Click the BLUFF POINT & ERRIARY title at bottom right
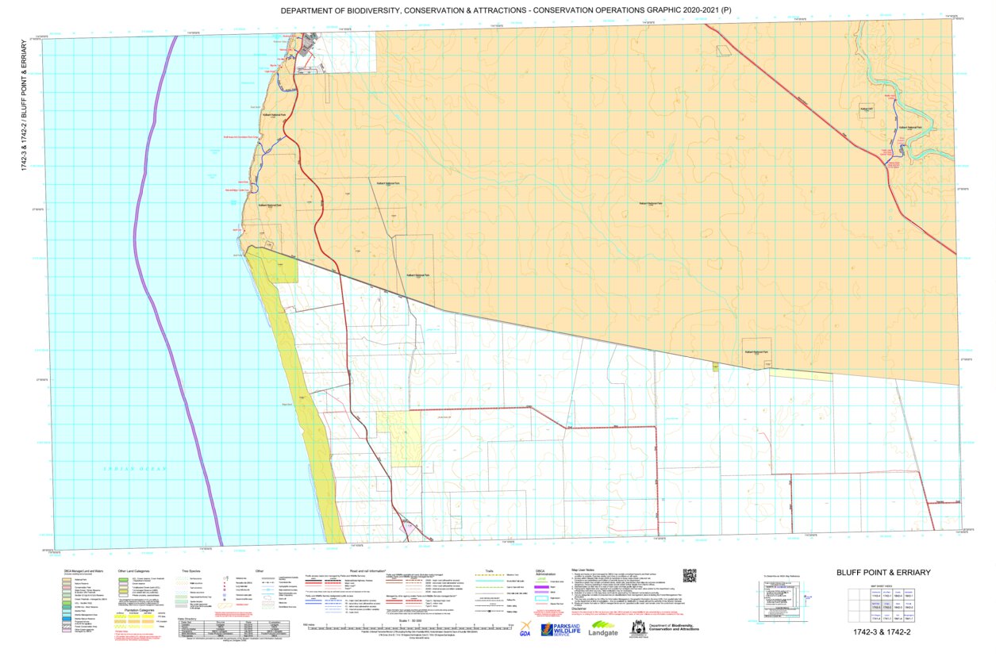996x664 pixels. tap(883, 573)
